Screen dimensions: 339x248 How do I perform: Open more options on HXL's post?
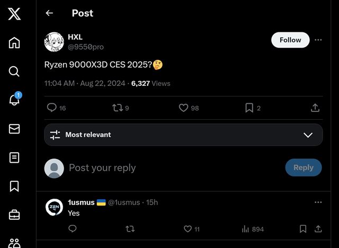(x=318, y=40)
